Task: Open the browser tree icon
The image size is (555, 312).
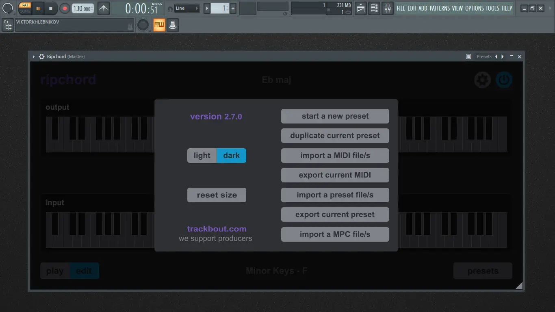Action: coord(7,25)
